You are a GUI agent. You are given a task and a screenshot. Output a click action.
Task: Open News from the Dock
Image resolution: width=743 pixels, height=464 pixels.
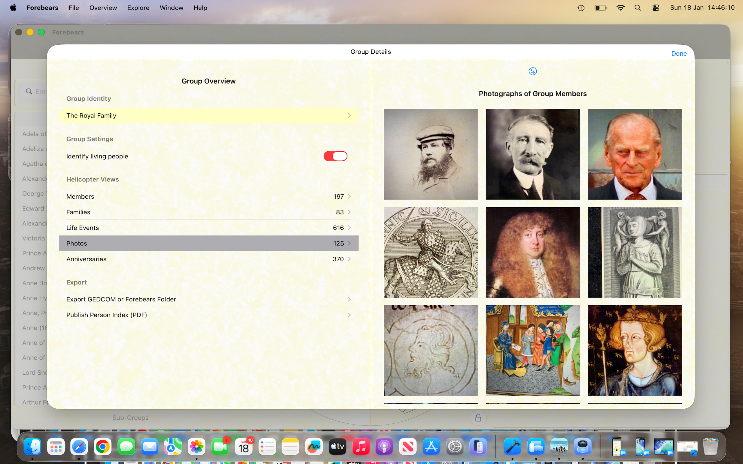pyautogui.click(x=408, y=447)
